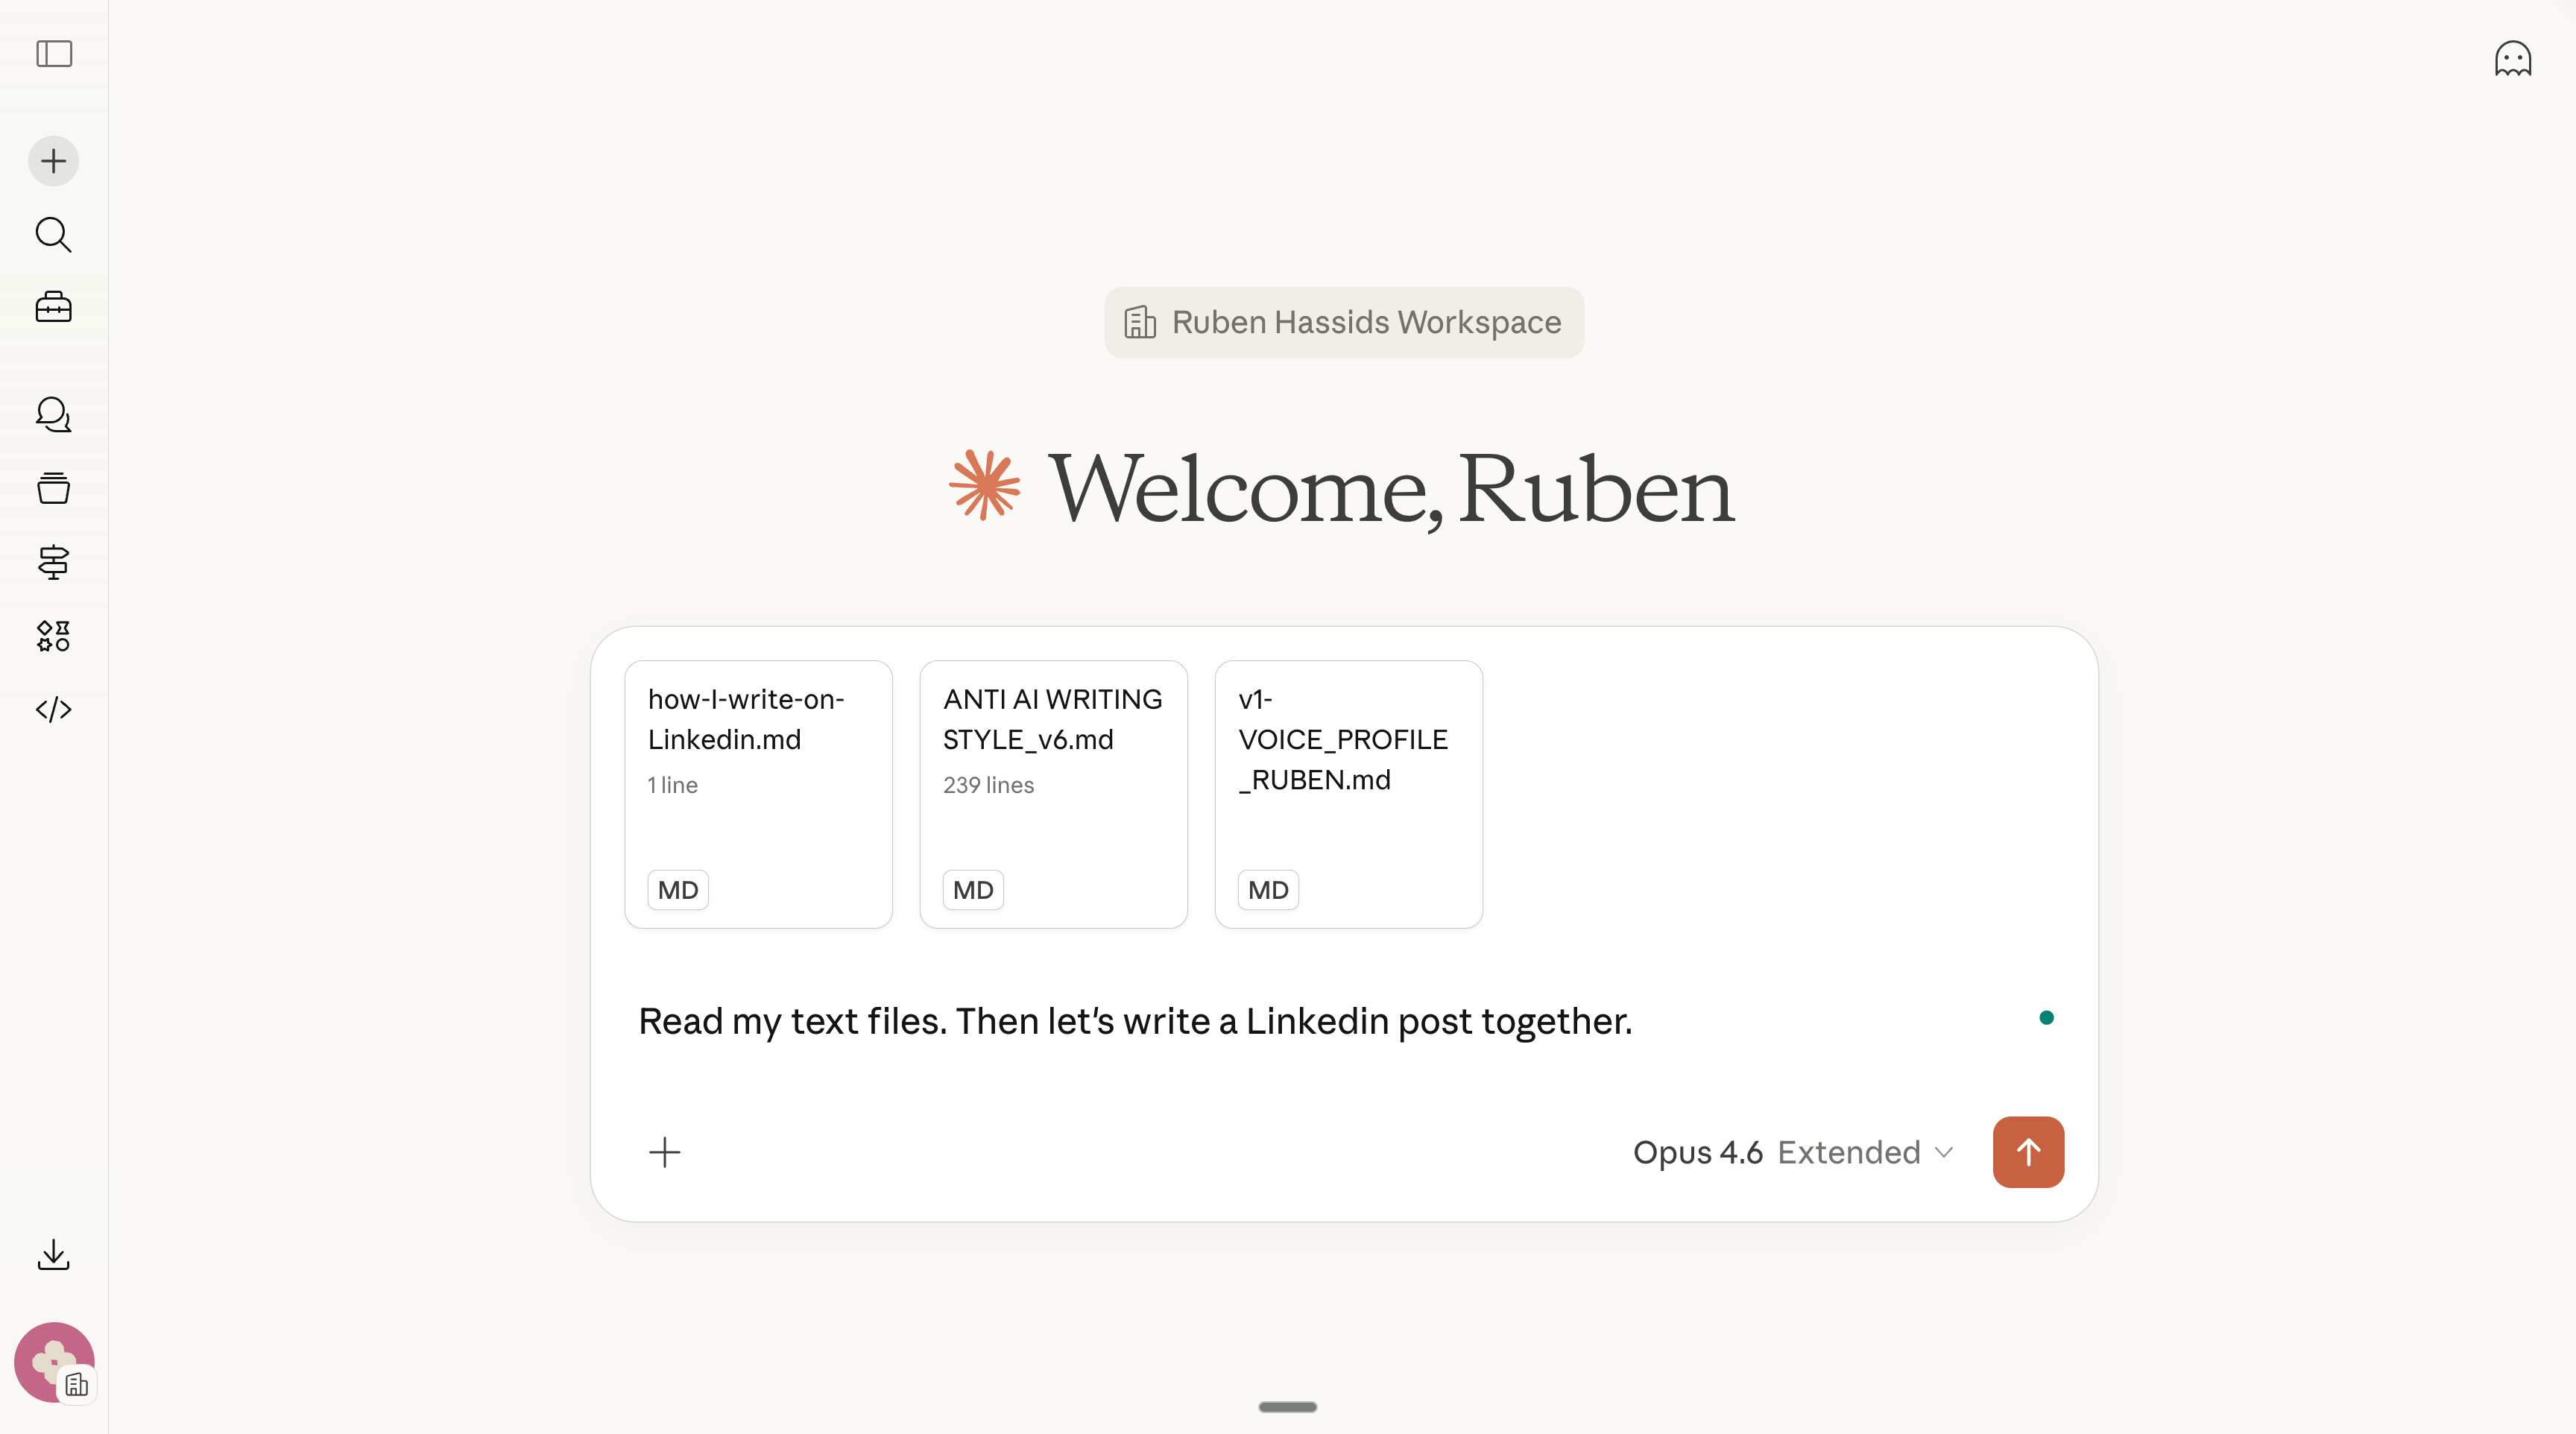Open the Projects stack icon
This screenshot has width=2576, height=1434.
click(x=54, y=488)
